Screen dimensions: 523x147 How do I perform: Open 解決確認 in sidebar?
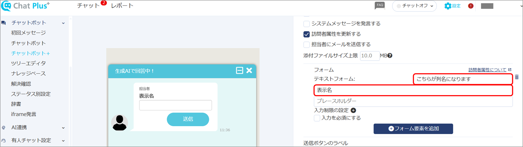21,84
